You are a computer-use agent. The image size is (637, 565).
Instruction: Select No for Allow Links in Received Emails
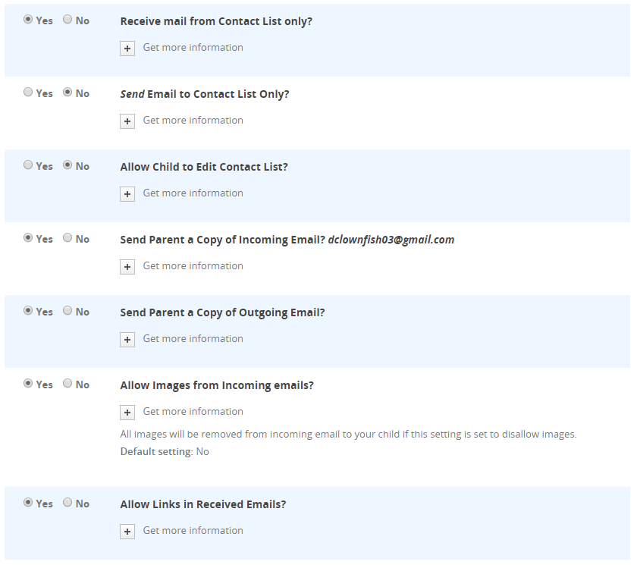click(67, 503)
